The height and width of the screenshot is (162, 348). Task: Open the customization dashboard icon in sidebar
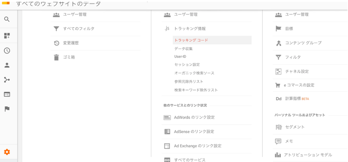7,36
